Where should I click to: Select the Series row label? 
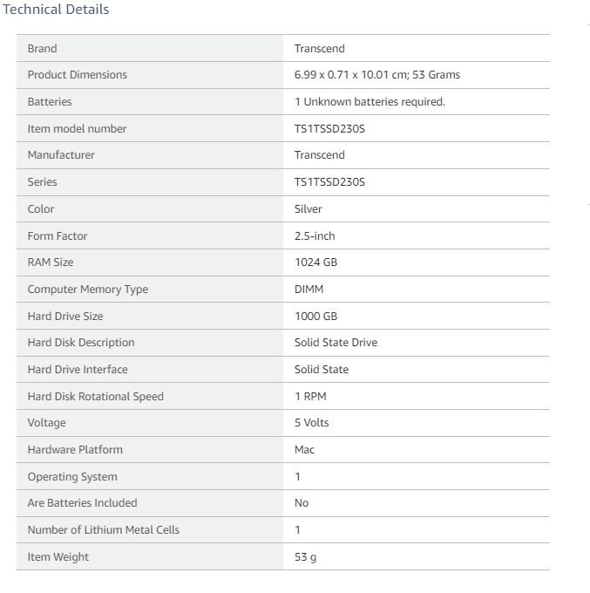[43, 182]
